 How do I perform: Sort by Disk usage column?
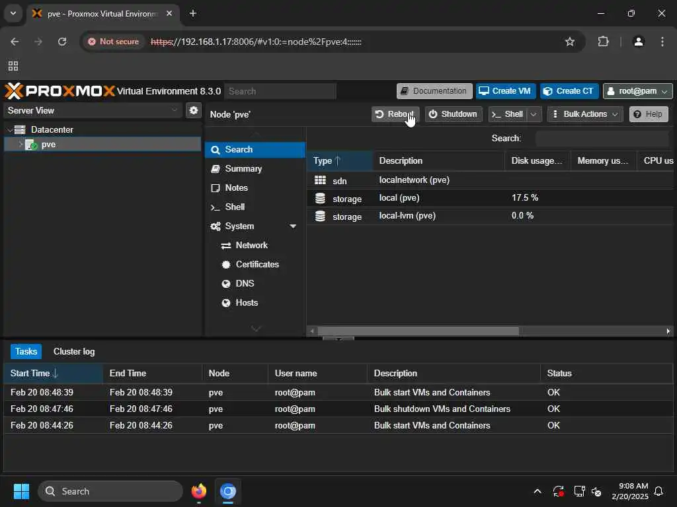538,161
